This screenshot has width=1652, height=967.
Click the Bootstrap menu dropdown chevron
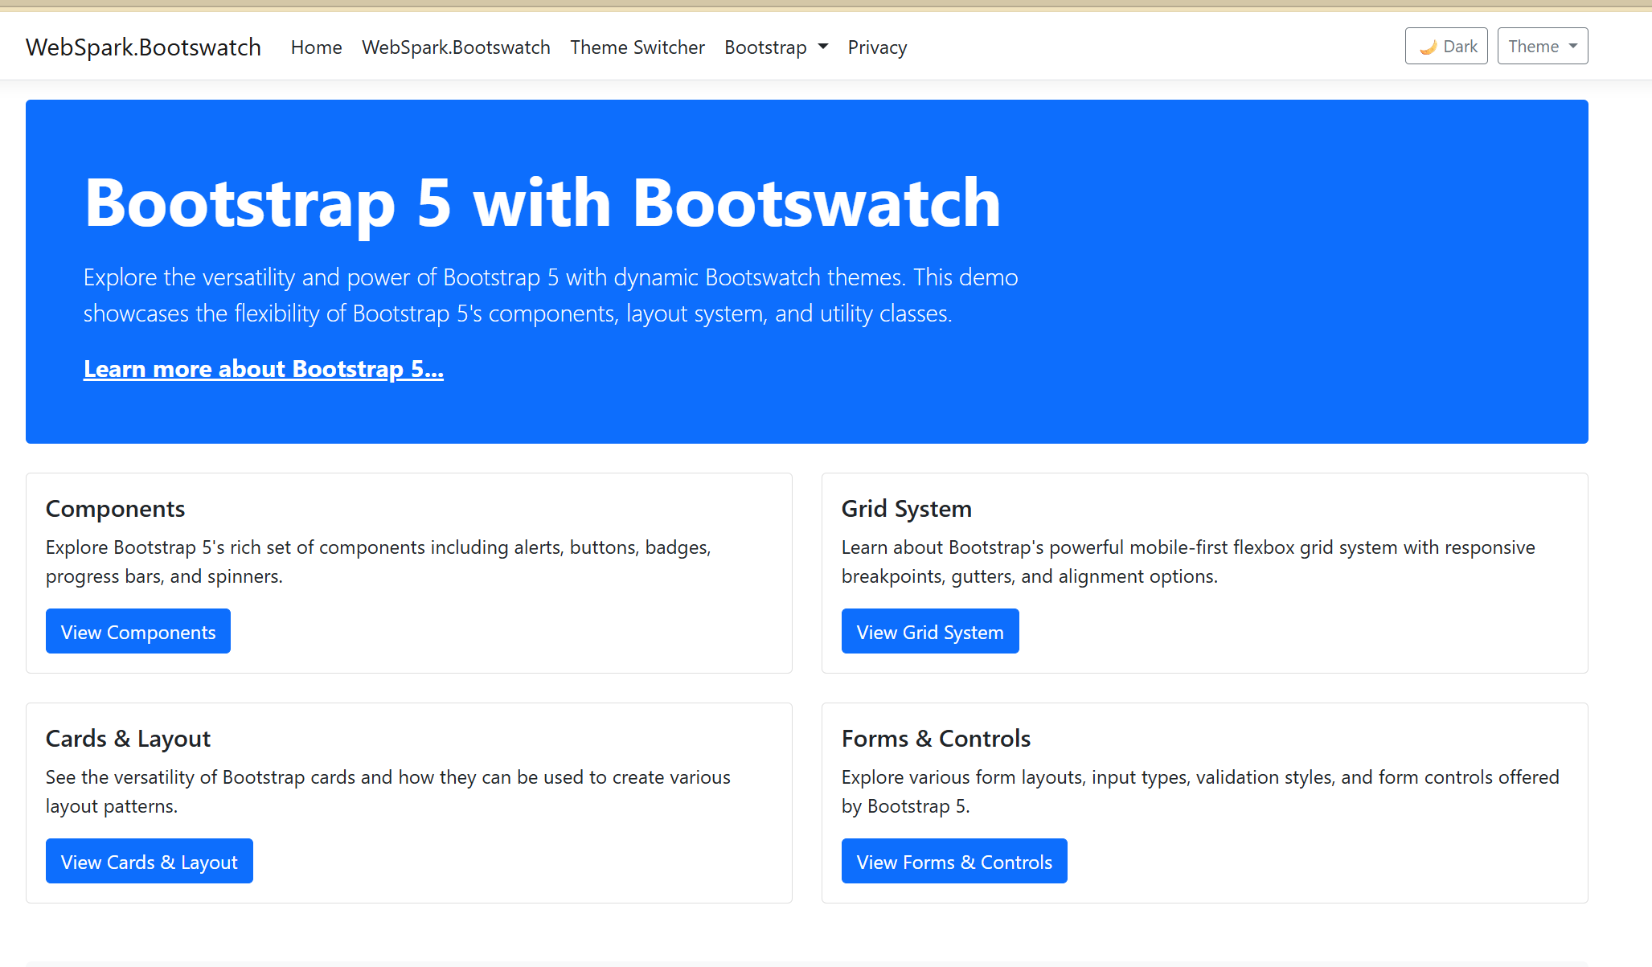pos(822,47)
